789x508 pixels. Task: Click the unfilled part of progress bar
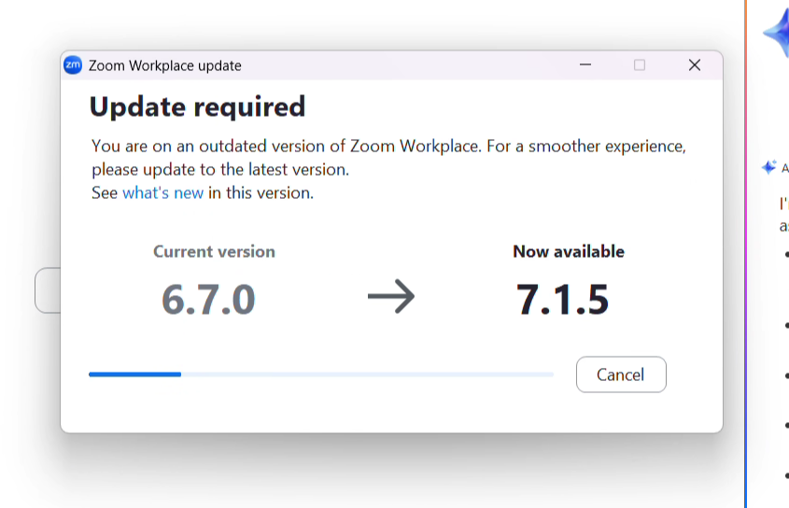[x=367, y=374]
